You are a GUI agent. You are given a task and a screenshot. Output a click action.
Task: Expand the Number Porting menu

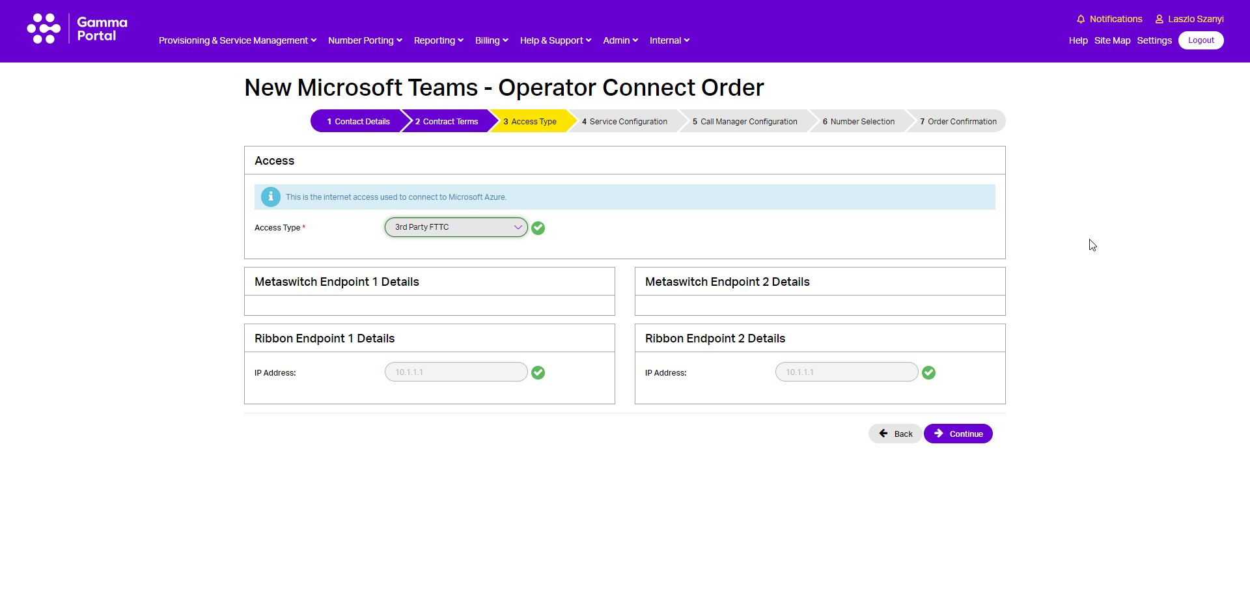[x=365, y=40]
